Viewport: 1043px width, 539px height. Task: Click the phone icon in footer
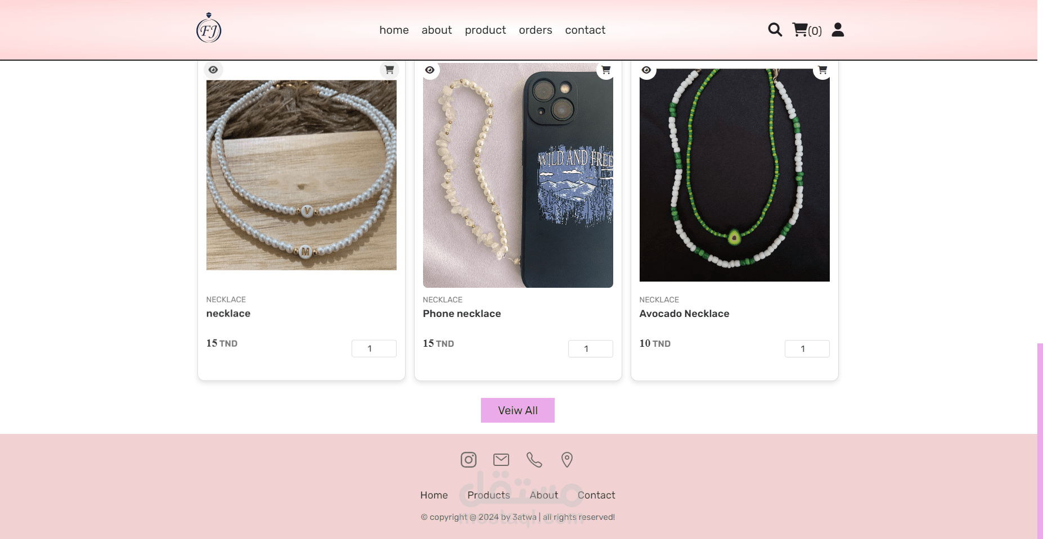coord(534,460)
